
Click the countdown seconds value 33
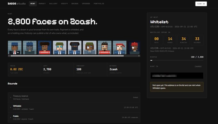(197, 39)
